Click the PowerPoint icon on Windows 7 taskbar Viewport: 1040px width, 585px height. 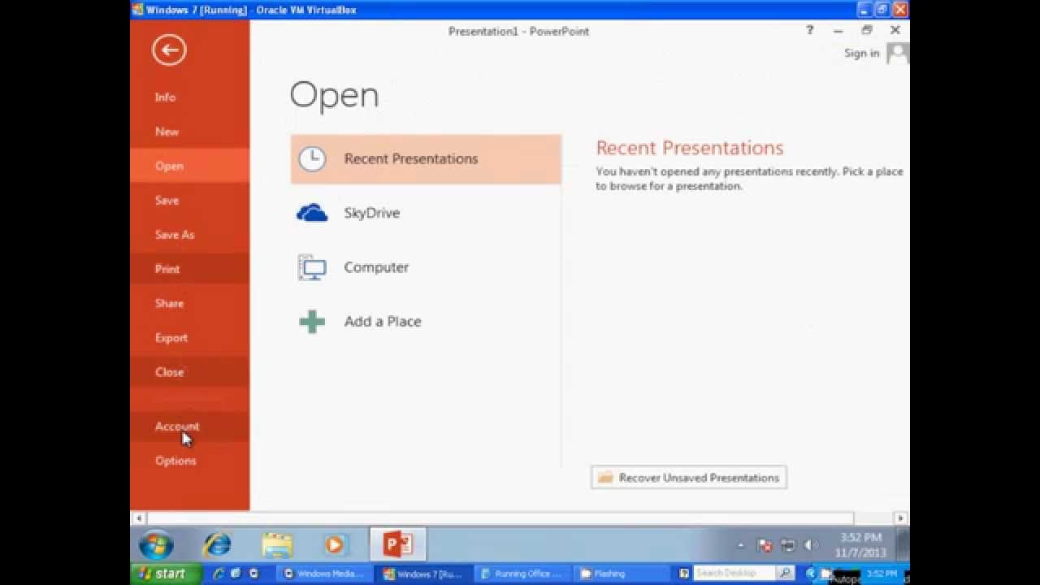398,544
